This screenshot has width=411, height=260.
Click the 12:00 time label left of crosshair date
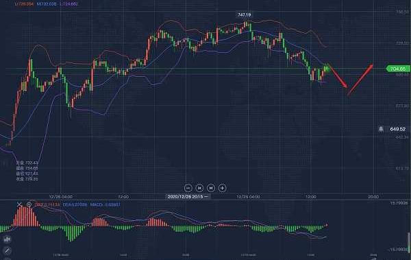point(123,197)
